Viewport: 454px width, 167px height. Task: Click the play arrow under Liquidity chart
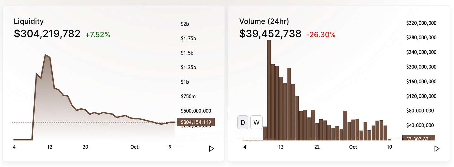(x=211, y=149)
